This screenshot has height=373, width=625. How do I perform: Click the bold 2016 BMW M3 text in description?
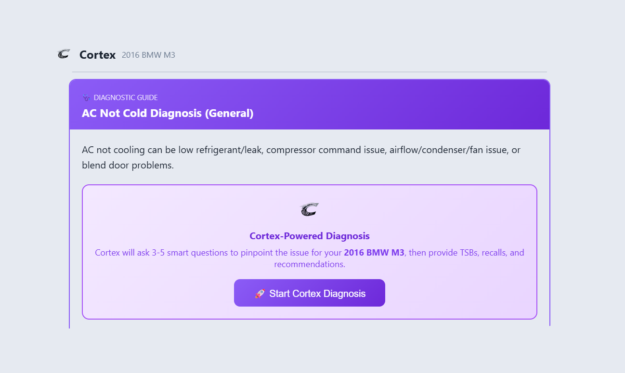[374, 252]
